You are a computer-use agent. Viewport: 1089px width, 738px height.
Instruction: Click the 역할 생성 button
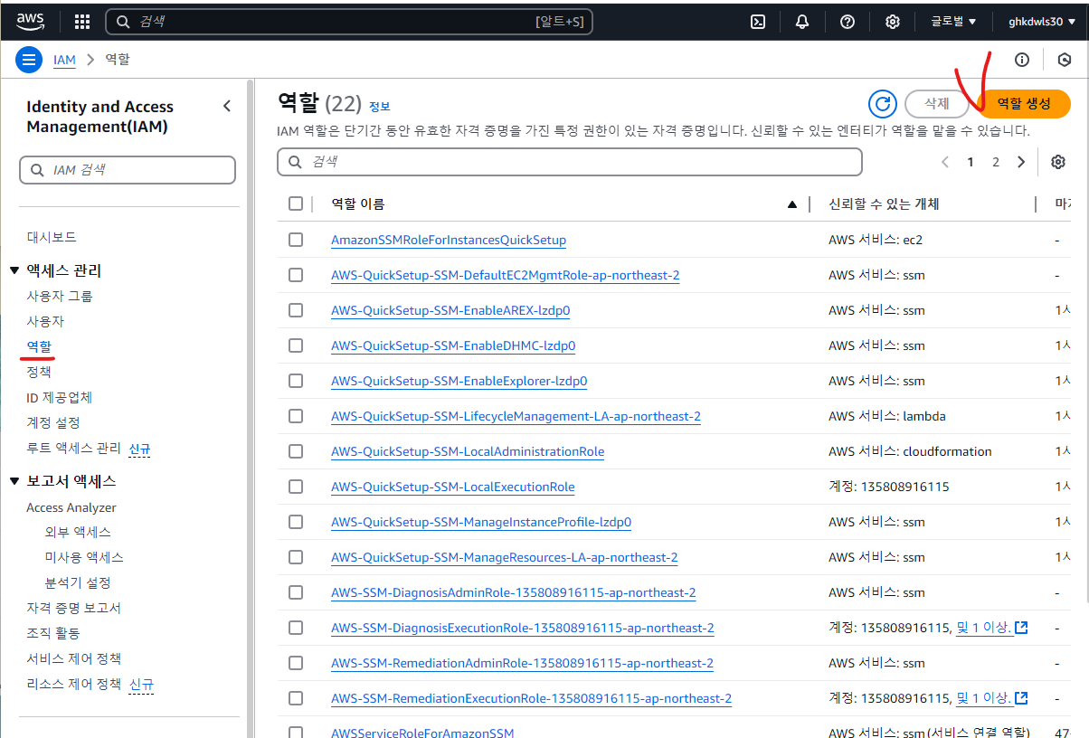point(1024,104)
